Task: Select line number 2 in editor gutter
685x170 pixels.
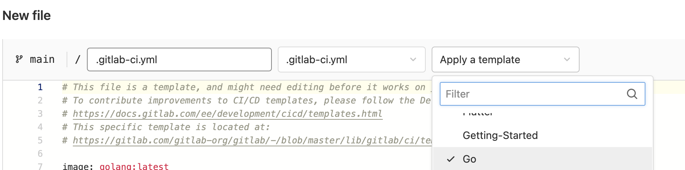Action: point(40,101)
